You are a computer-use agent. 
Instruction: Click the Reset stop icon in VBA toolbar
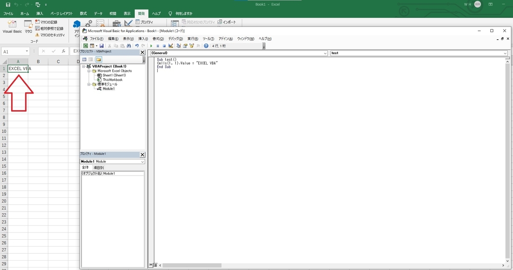point(164,46)
